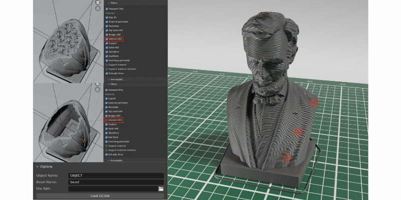
Task: Enable Support material in the upper panel
Action: 107,65
